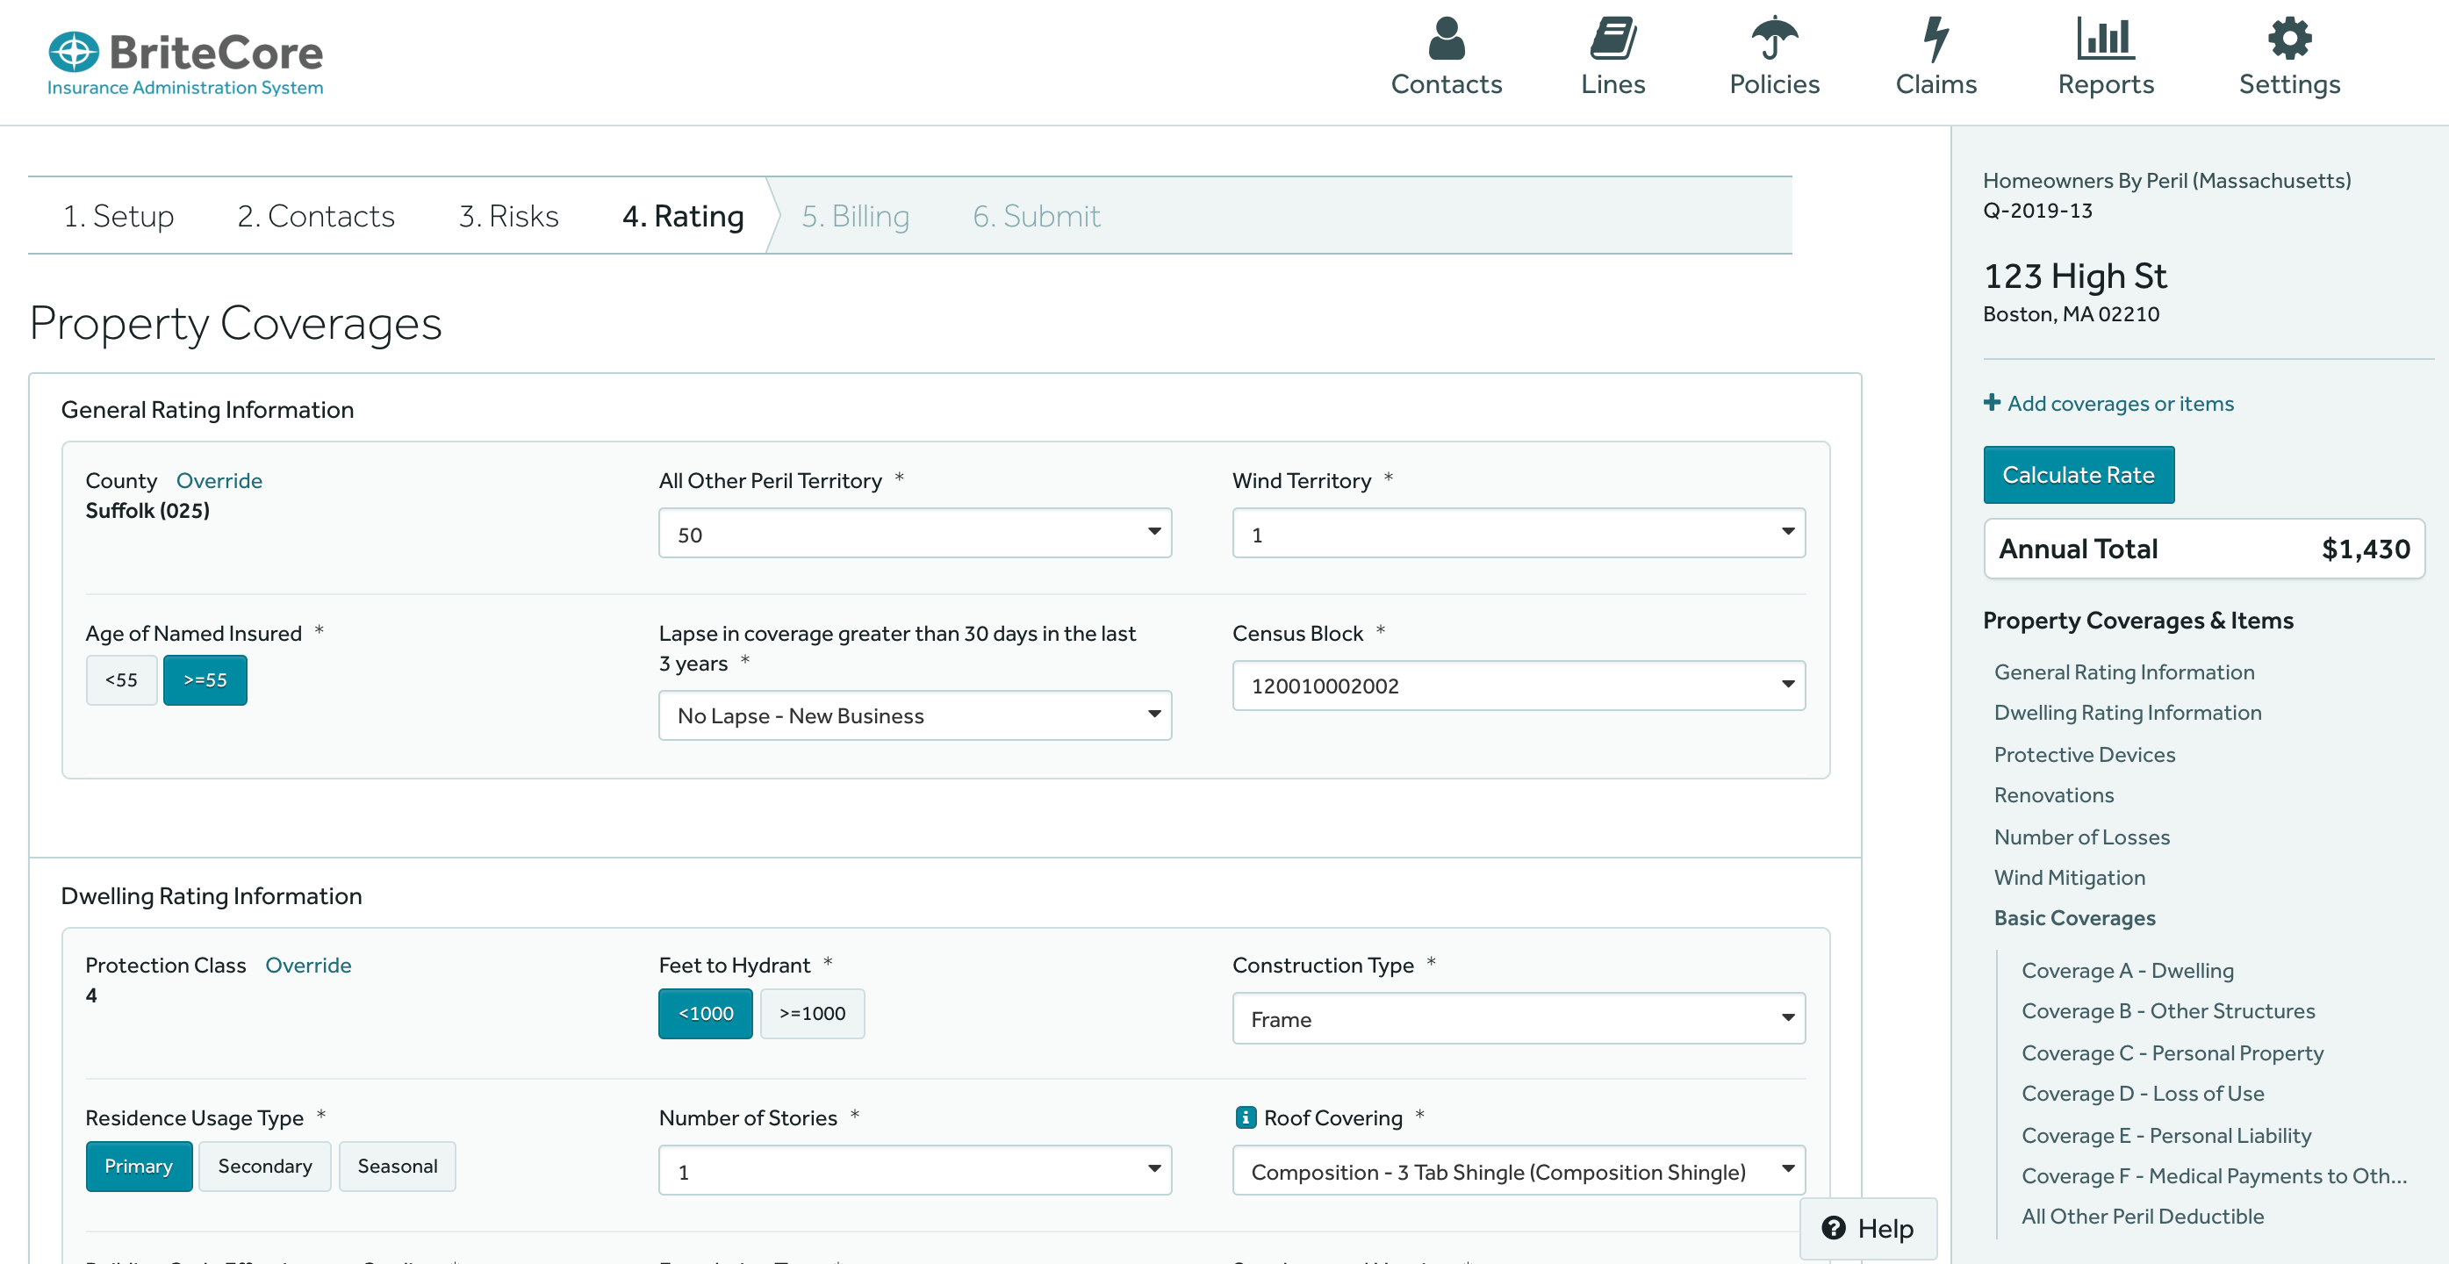Set residence usage to Seasonal
The width and height of the screenshot is (2449, 1264).
pos(397,1167)
